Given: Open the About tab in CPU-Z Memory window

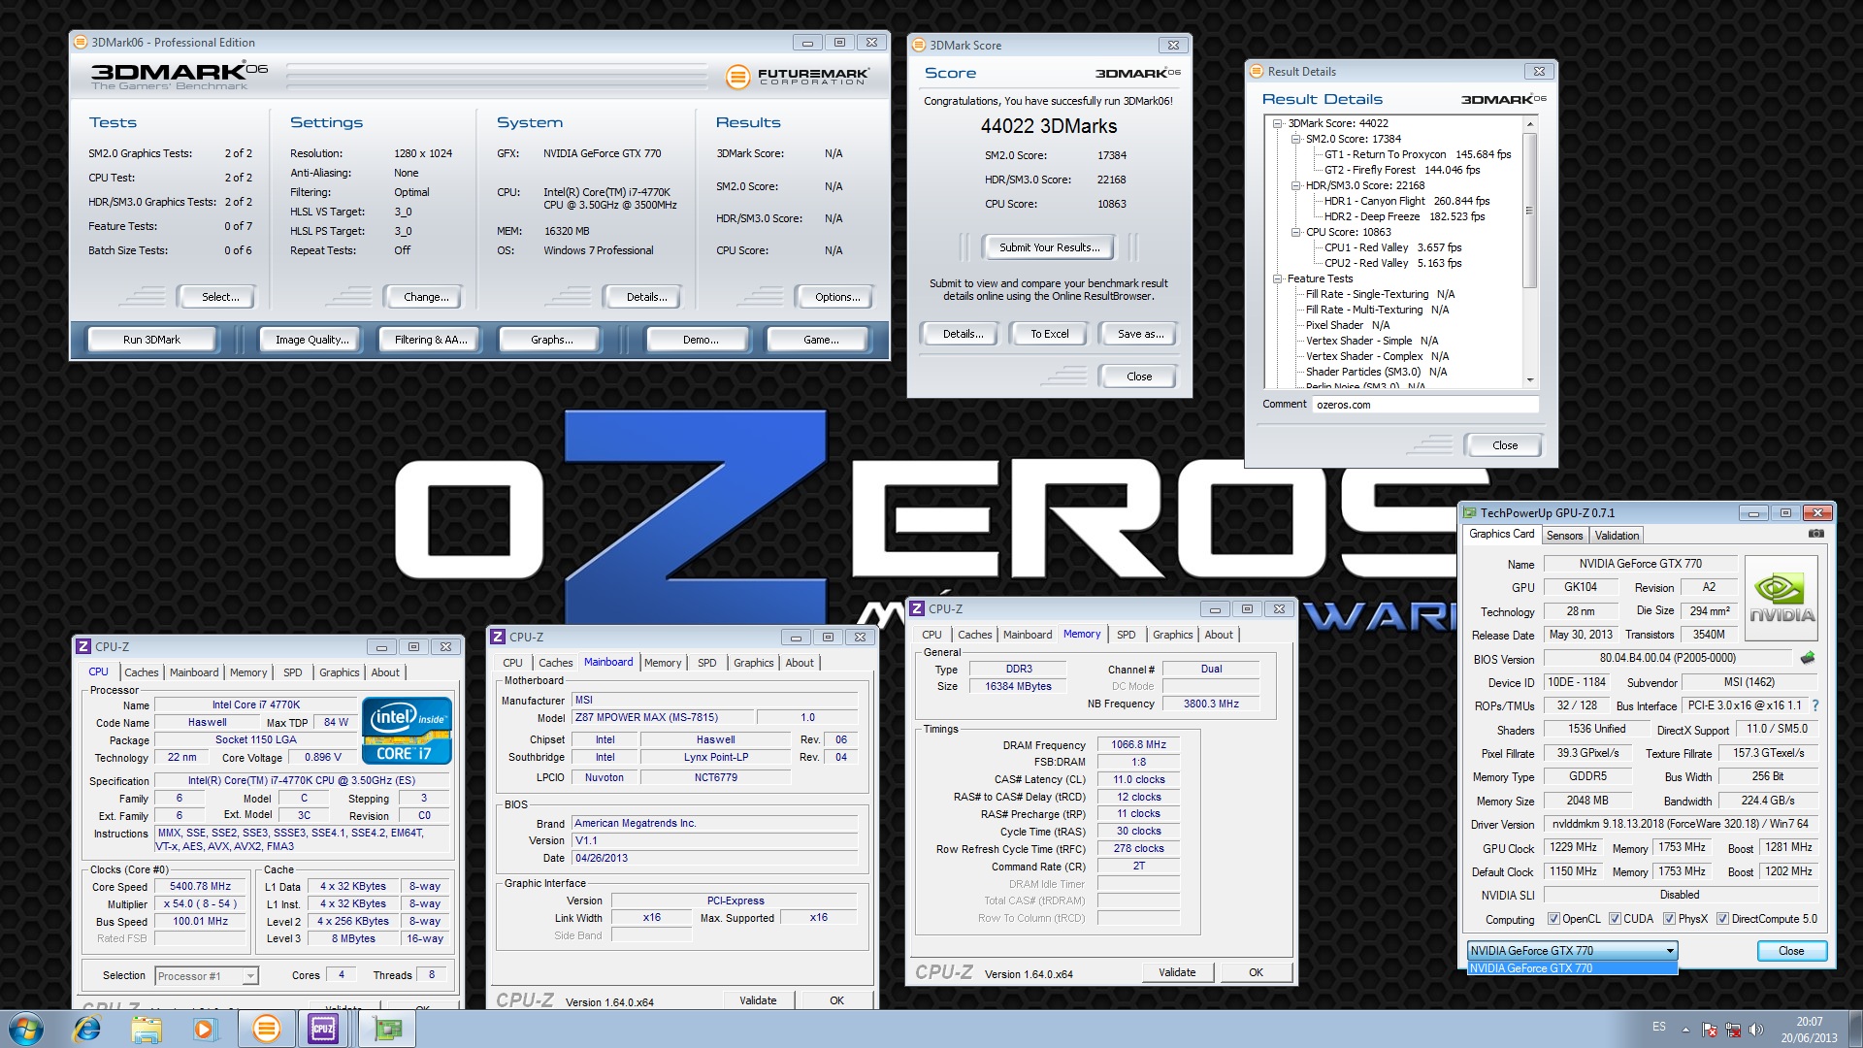Looking at the screenshot, I should (x=1219, y=635).
